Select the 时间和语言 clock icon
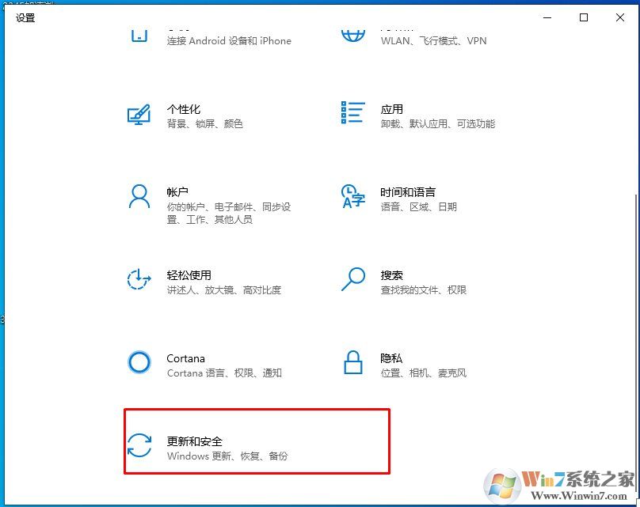Screen dimensions: 640x507 pos(352,198)
